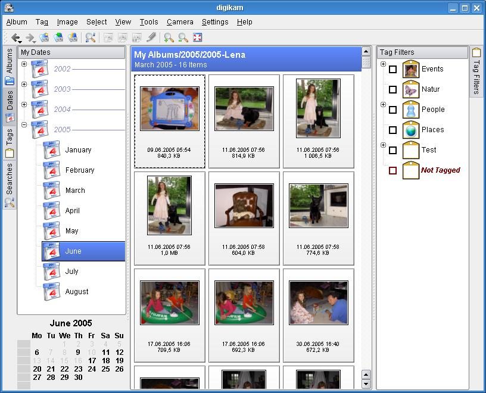This screenshot has width=486, height=393.
Task: Pick day 17 in the June 2005 calendar
Action: (92, 361)
